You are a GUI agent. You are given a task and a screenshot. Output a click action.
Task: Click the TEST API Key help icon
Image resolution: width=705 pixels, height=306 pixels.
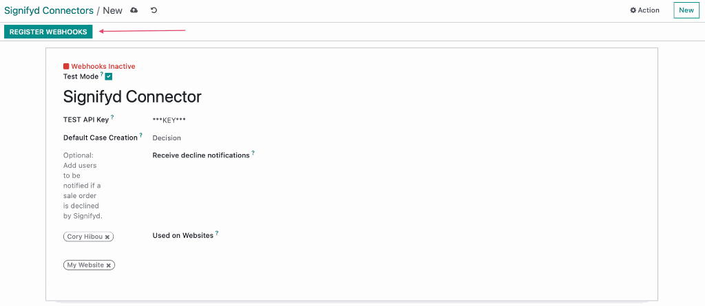point(112,118)
